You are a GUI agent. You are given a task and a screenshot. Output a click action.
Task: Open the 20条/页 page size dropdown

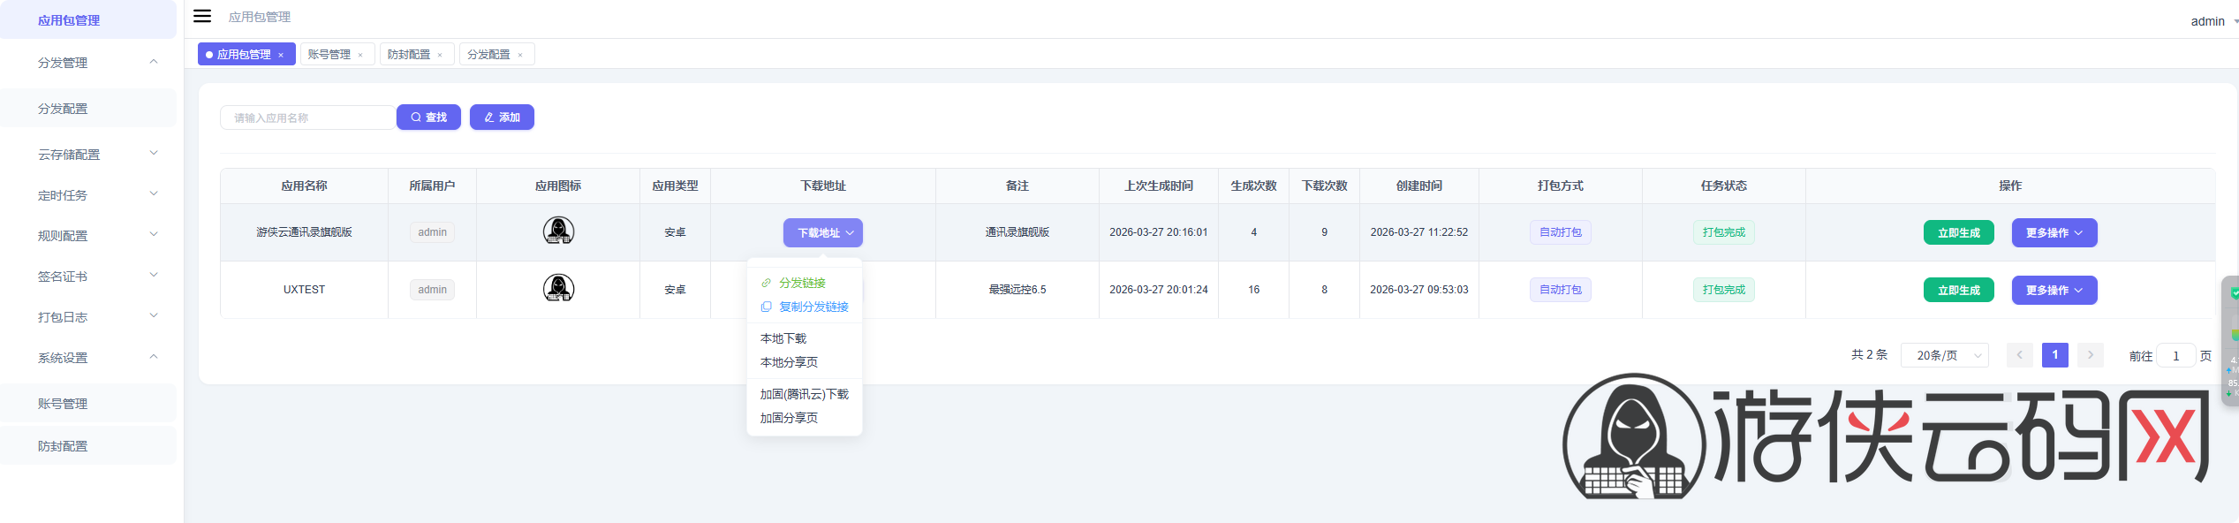[x=1944, y=355]
